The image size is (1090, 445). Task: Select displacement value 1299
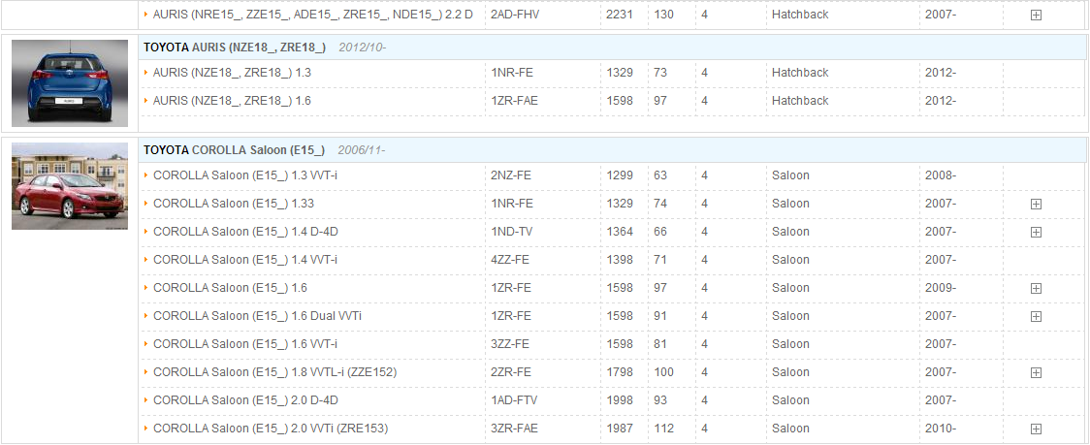point(620,175)
